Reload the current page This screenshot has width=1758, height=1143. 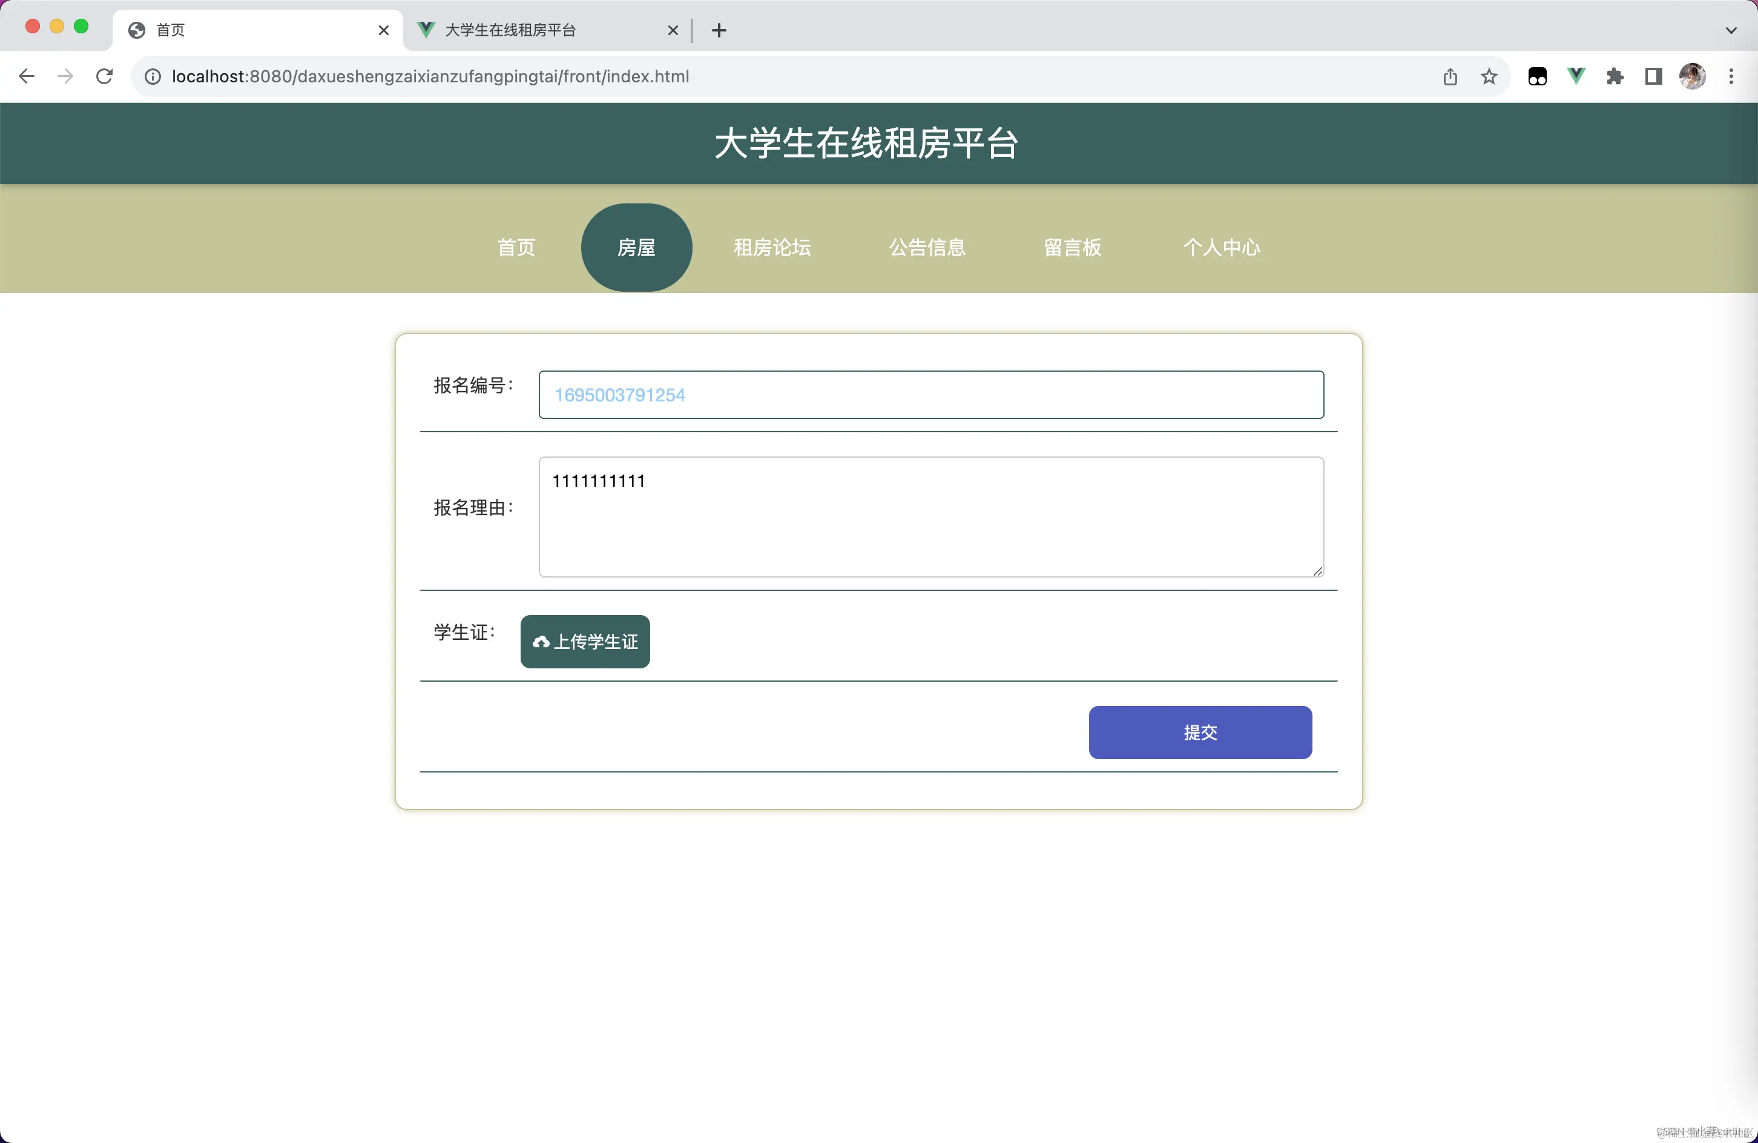coord(104,76)
